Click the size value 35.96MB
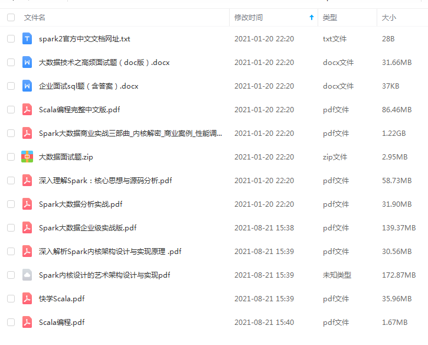The height and width of the screenshot is (345, 428). (x=397, y=299)
